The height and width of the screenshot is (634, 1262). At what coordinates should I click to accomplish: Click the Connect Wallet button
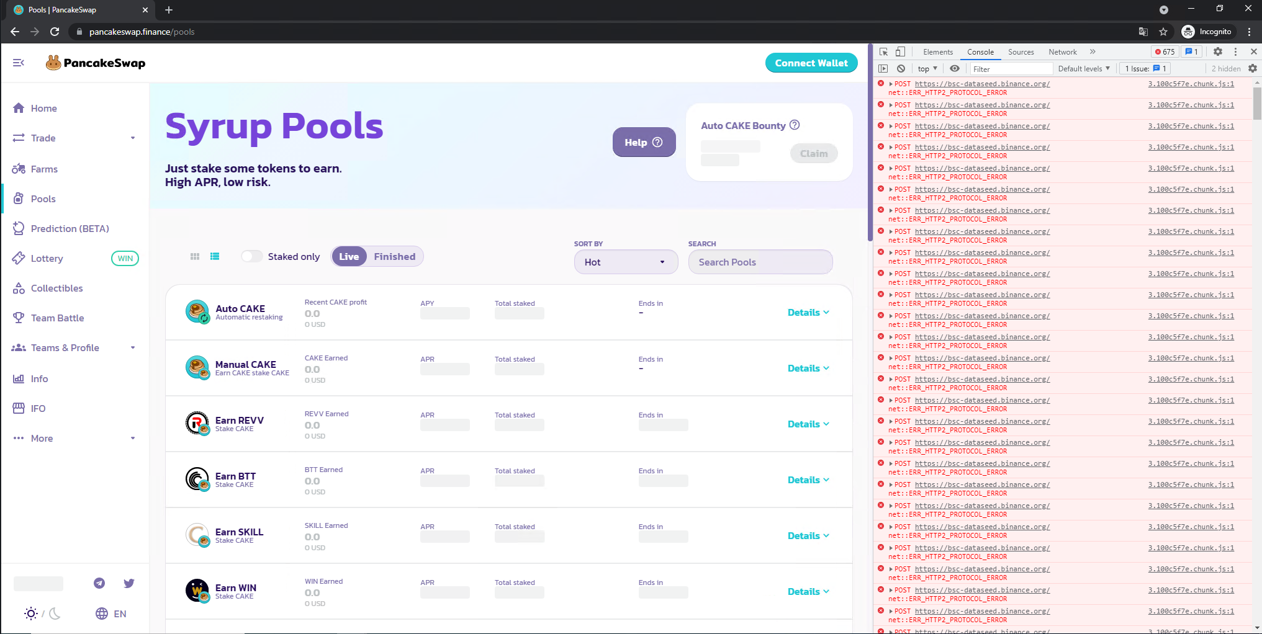tap(811, 63)
